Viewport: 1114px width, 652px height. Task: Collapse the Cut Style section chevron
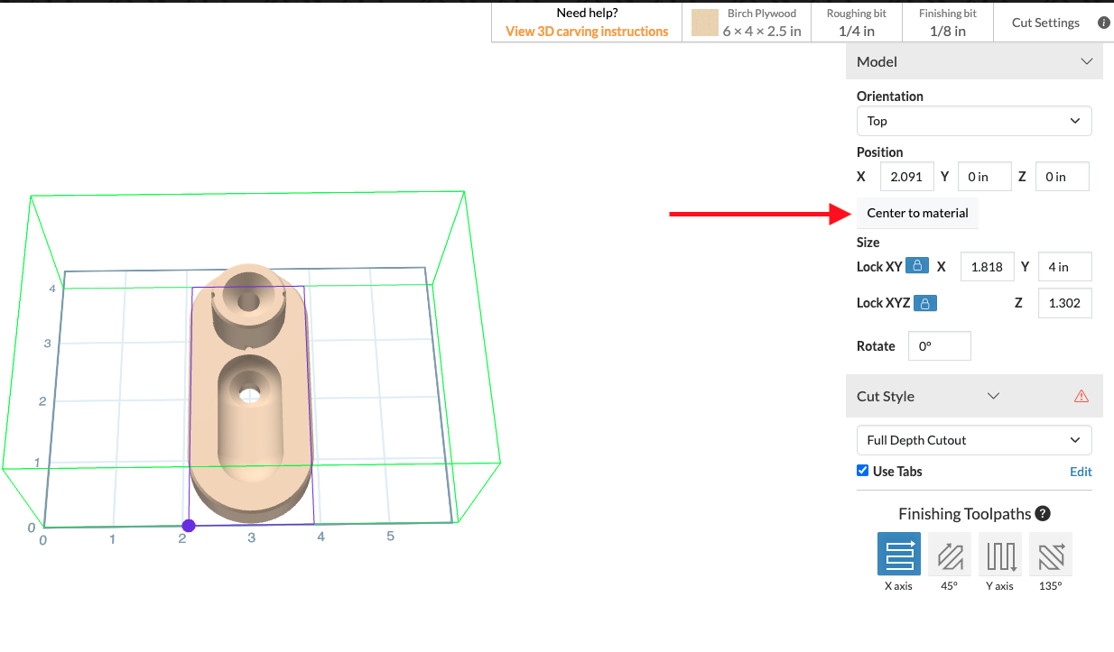pyautogui.click(x=993, y=396)
